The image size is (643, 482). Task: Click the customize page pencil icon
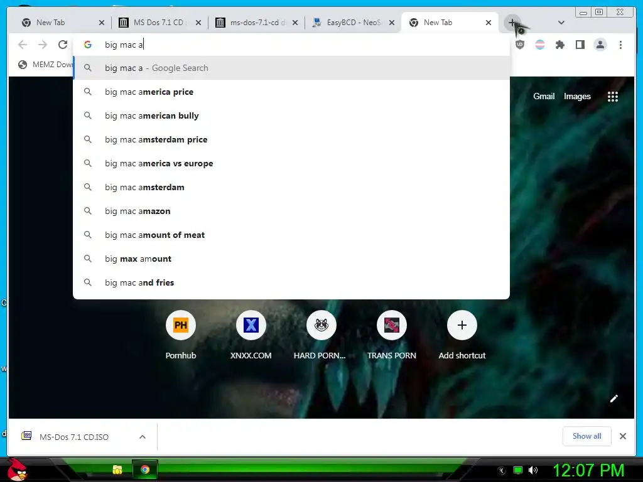(614, 399)
